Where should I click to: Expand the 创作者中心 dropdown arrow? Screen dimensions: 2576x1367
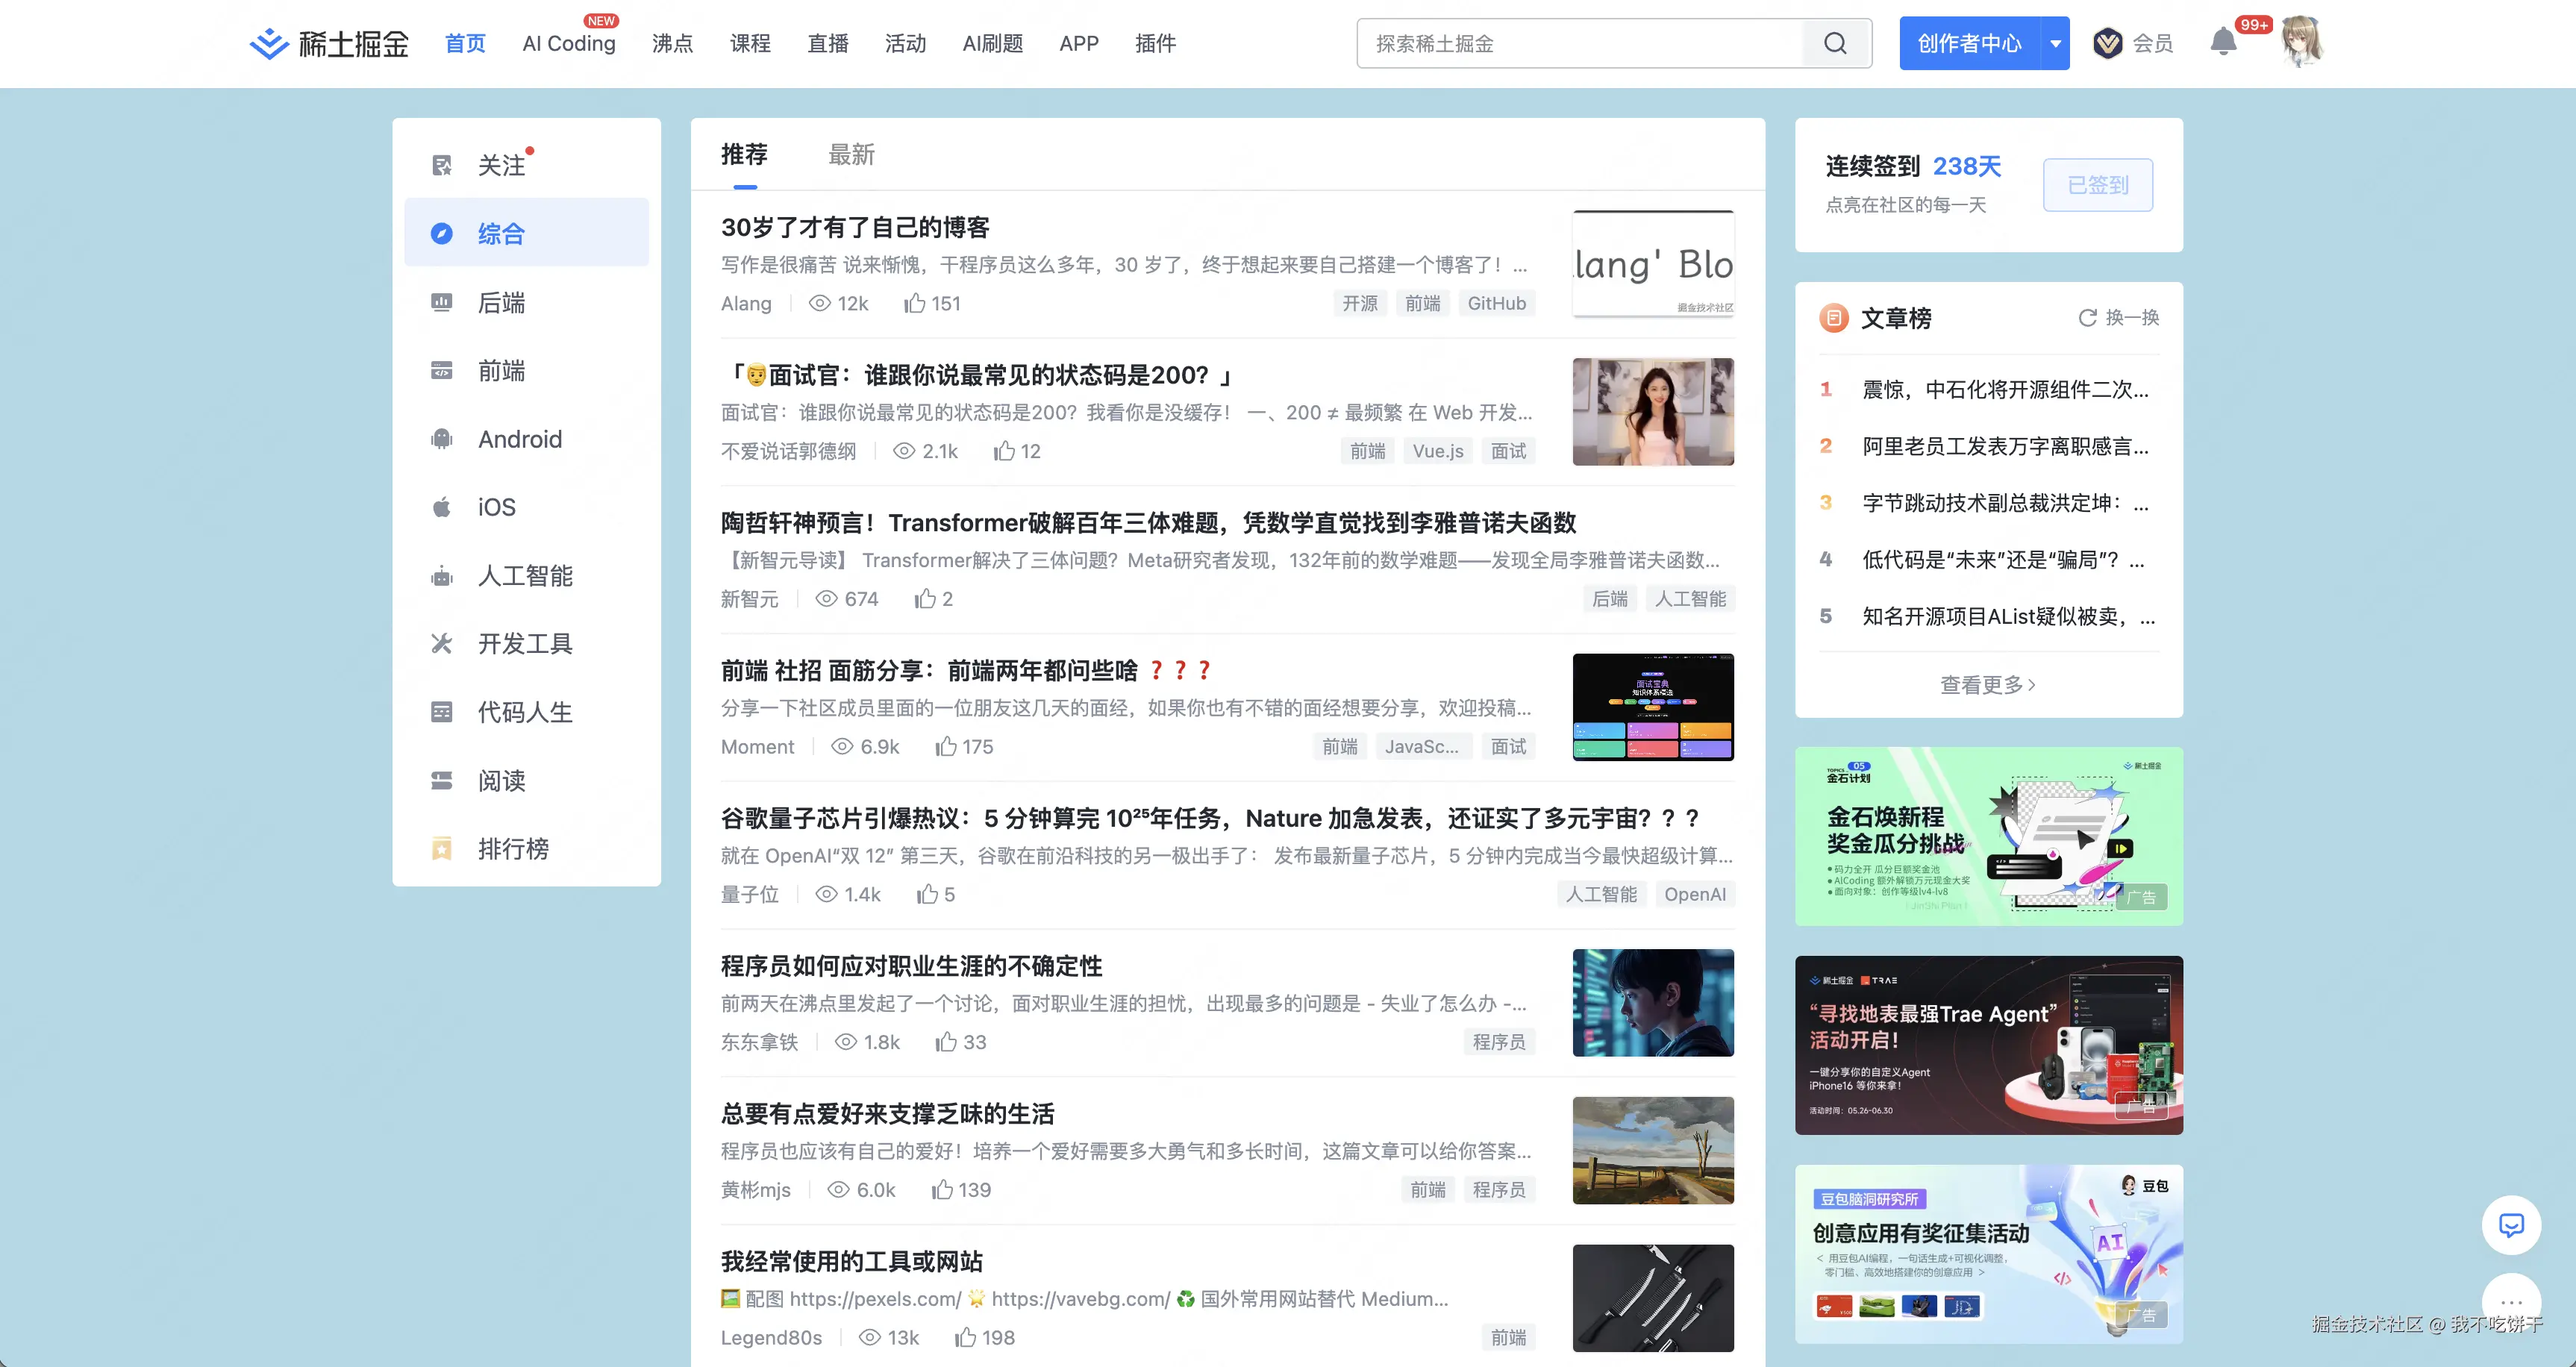tap(2055, 43)
